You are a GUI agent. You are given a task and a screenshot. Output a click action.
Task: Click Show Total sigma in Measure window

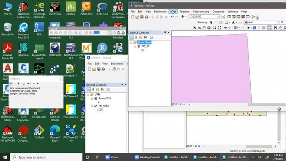coord(24,84)
